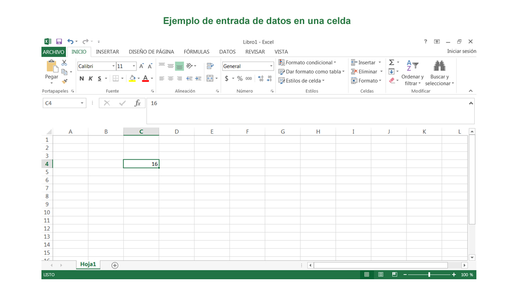Click the Save icon in quick access toolbar

59,41
